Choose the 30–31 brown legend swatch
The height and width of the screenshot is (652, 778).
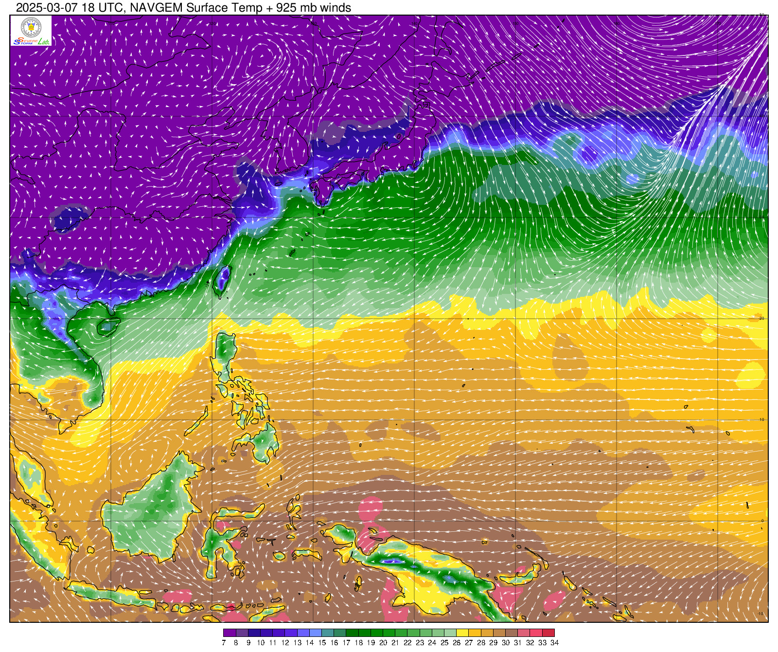[x=512, y=633]
